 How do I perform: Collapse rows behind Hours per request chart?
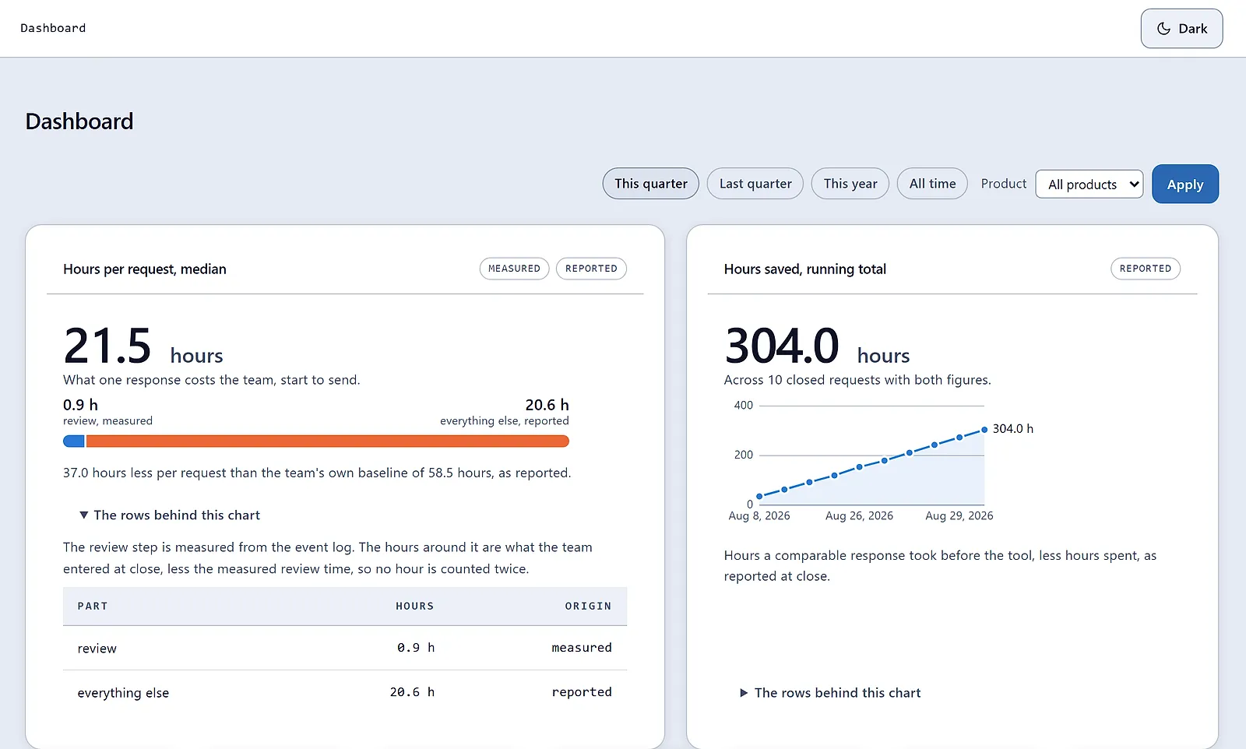point(170,515)
